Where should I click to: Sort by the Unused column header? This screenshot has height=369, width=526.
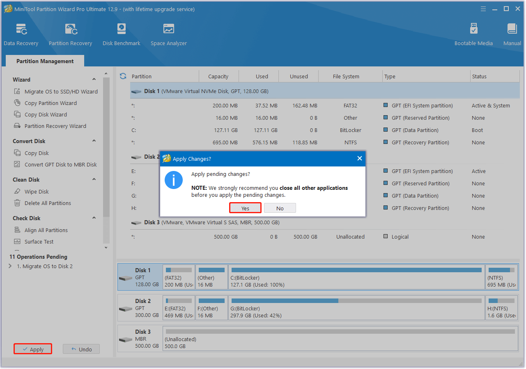(299, 76)
